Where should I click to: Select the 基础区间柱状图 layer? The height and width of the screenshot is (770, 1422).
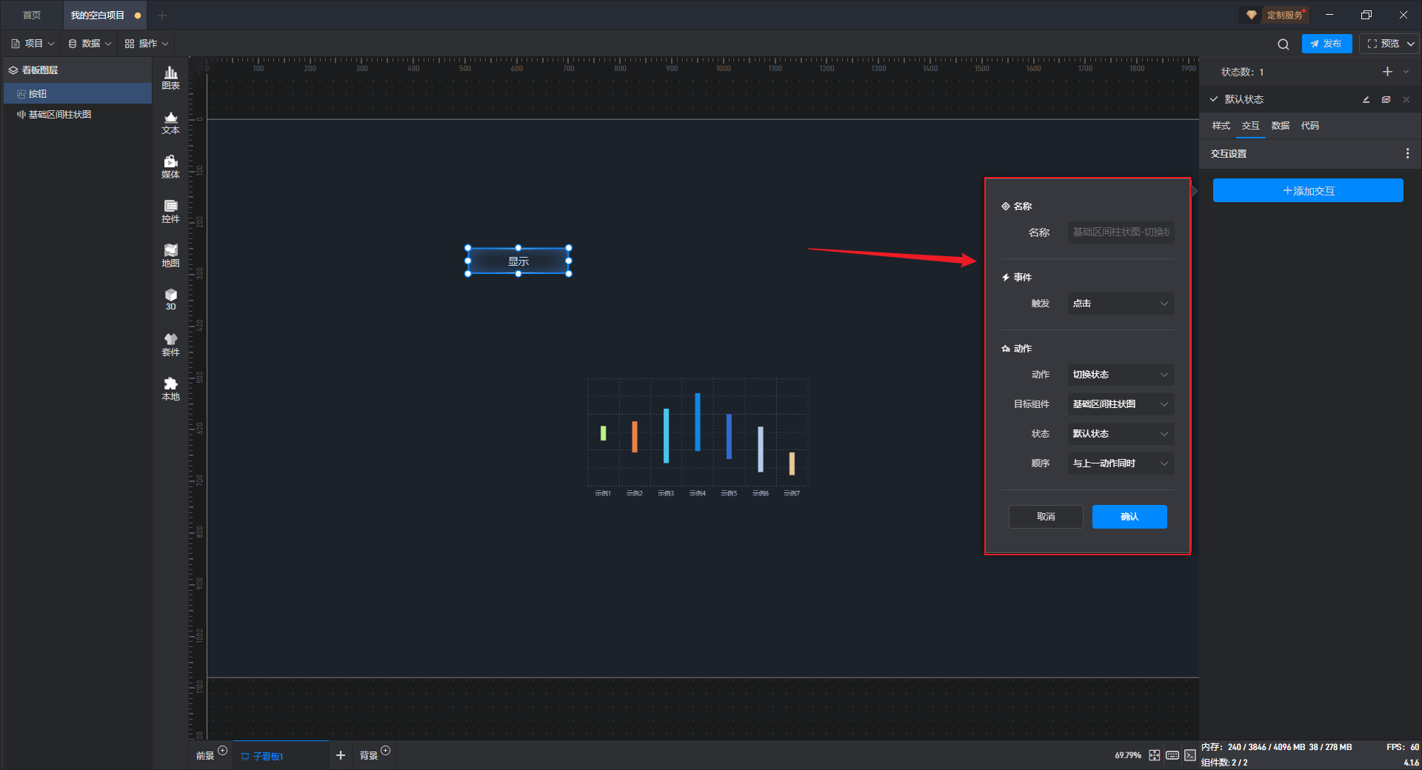click(60, 115)
